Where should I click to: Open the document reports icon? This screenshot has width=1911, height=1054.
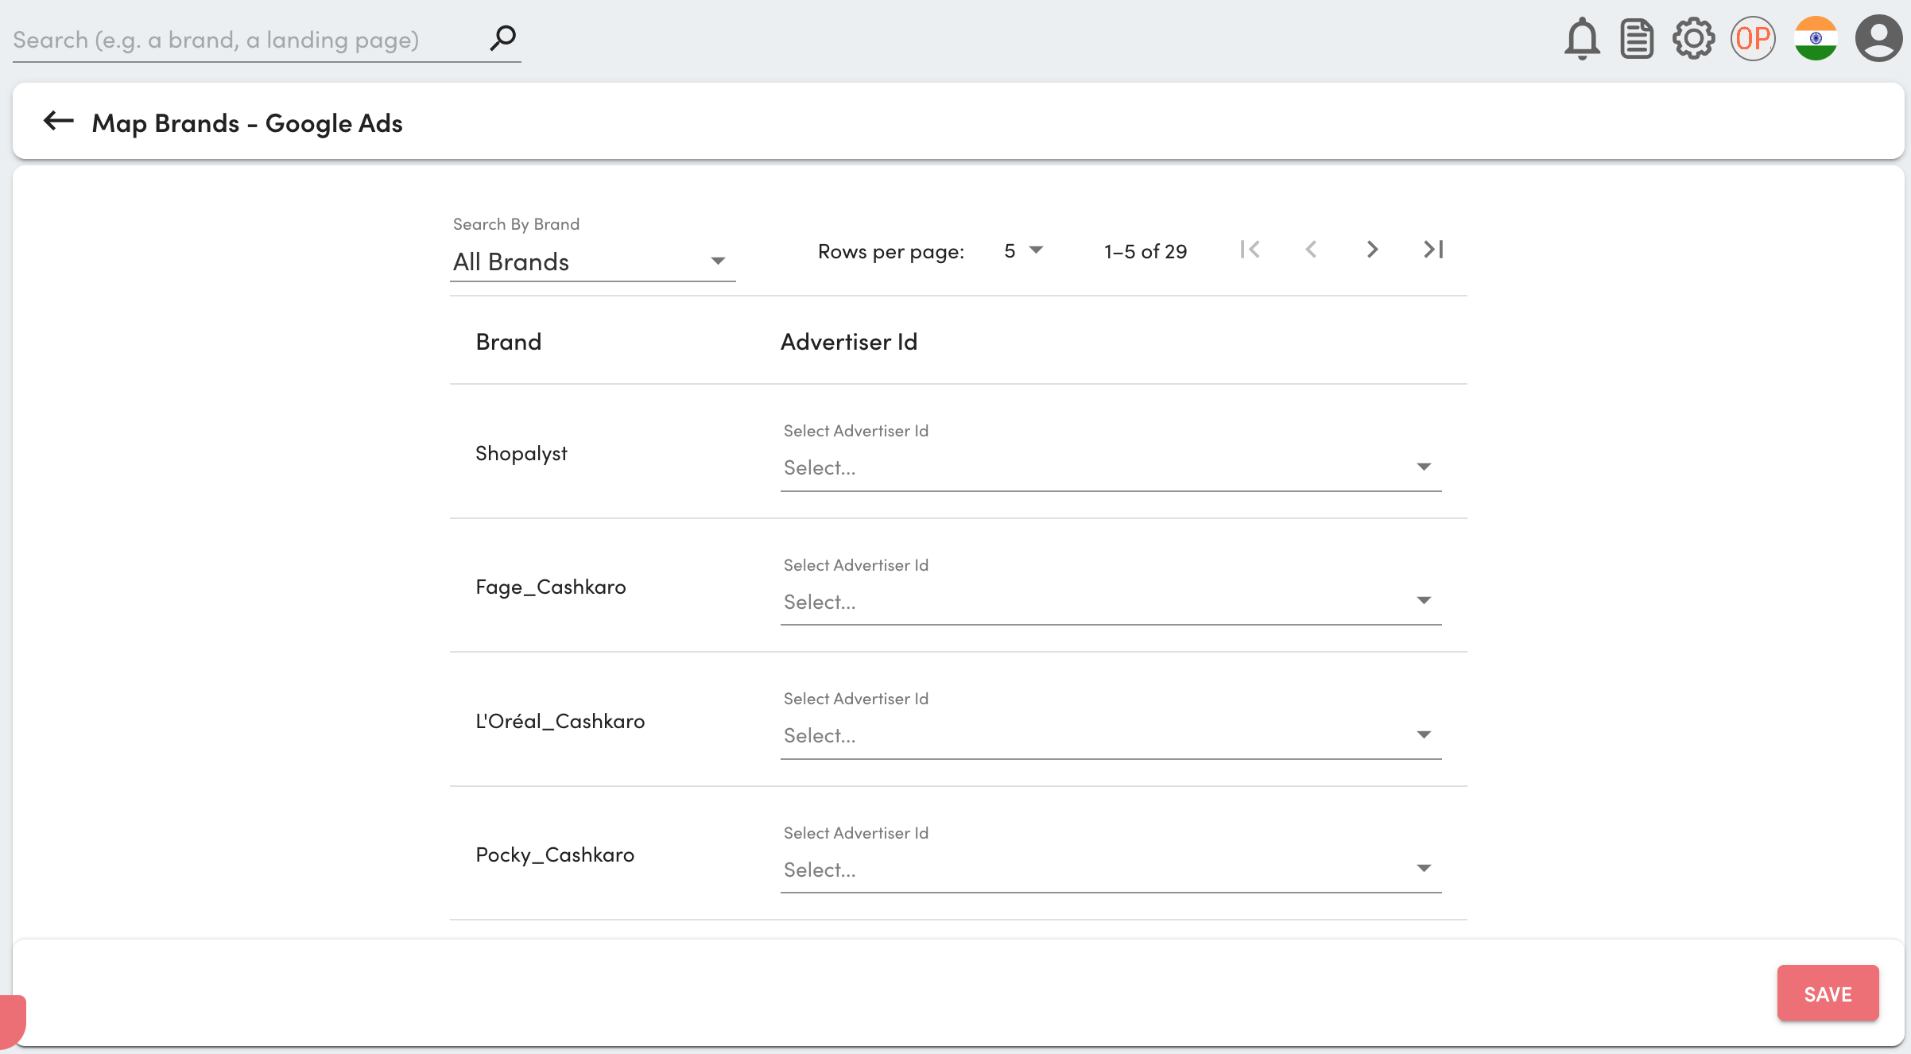click(1637, 39)
